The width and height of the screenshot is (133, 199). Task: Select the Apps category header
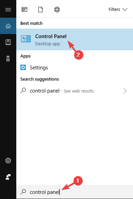(25, 56)
